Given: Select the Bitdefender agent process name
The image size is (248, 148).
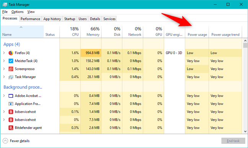Looking at the screenshot, I should [28, 128].
